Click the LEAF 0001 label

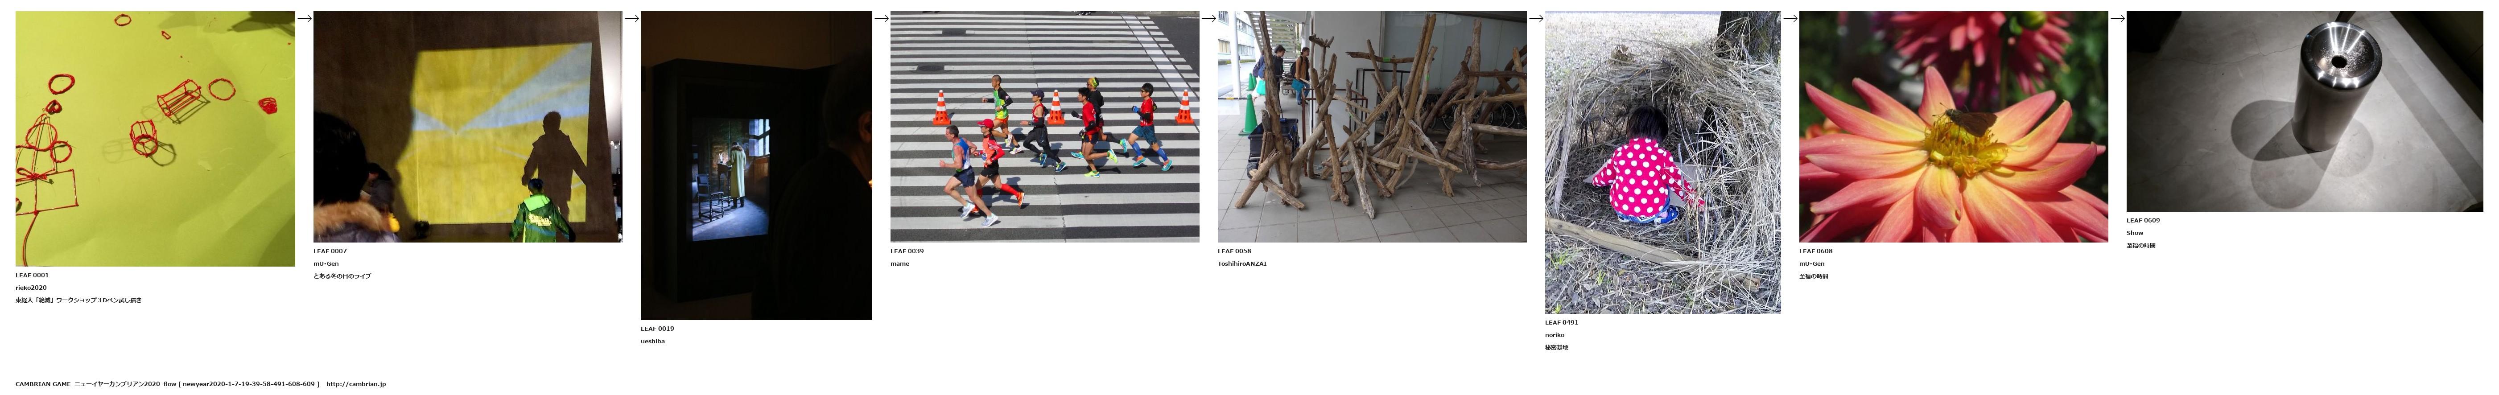pos(32,276)
